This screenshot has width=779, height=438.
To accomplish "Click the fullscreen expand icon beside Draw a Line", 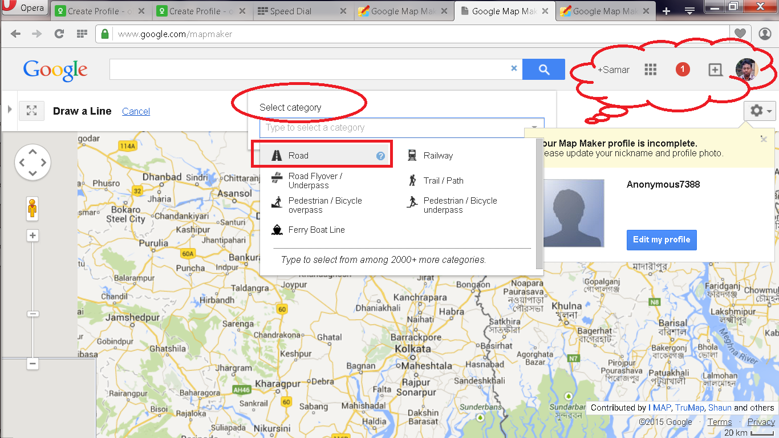I will pyautogui.click(x=31, y=111).
